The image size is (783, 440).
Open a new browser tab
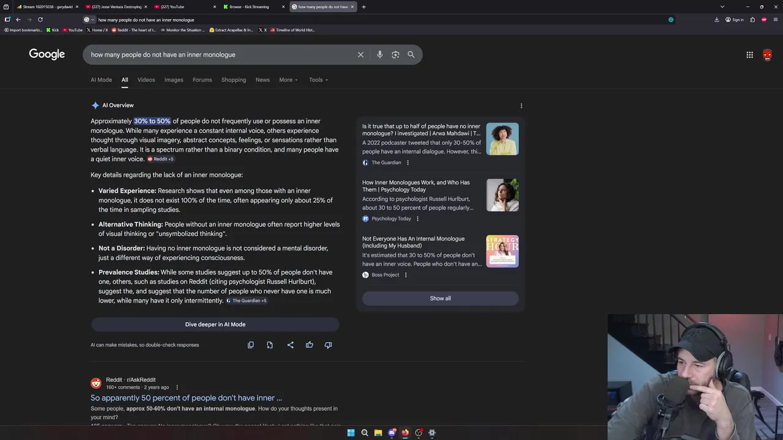tap(363, 7)
